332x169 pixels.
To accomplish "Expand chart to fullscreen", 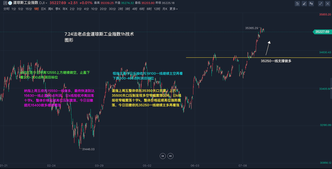I will (x=321, y=3).
